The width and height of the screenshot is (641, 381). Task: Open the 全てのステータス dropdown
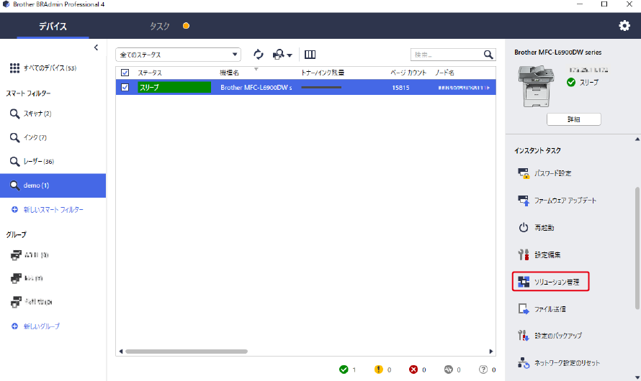(x=178, y=55)
